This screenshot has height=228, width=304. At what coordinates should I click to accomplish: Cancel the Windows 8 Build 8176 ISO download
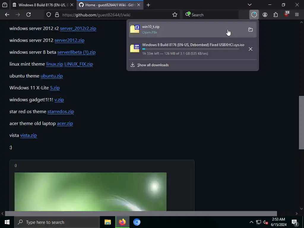pyautogui.click(x=251, y=49)
